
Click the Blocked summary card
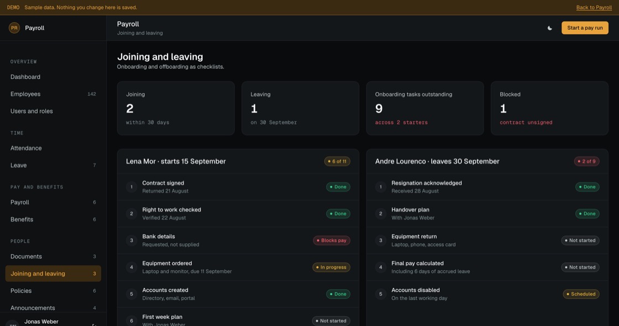click(549, 109)
